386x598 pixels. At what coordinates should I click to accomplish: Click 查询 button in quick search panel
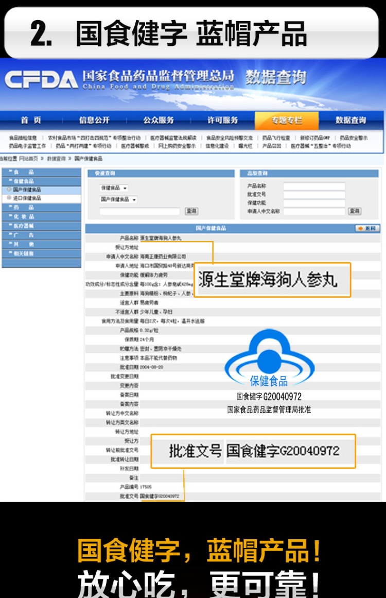tap(191, 211)
